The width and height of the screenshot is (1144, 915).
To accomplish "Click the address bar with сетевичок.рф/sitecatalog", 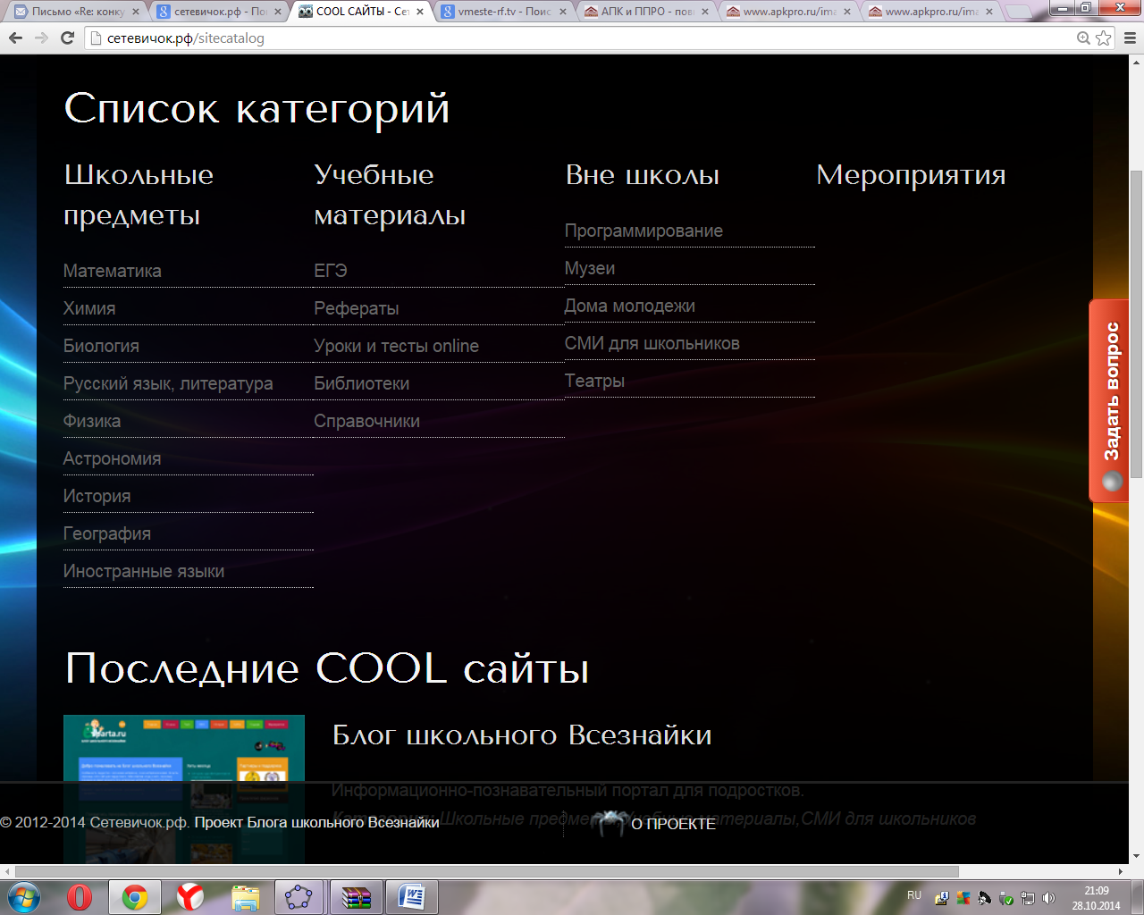I will coord(581,38).
